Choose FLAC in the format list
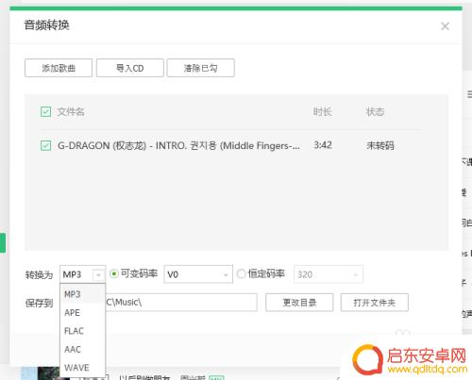Image resolution: width=472 pixels, height=380 pixels. pos(82,331)
